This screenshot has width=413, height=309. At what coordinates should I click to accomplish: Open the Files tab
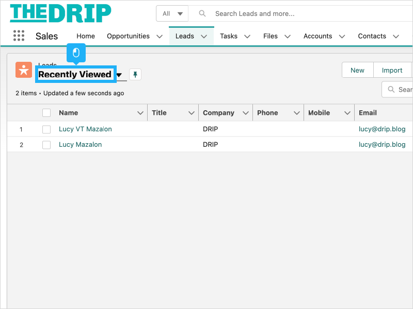pos(271,36)
